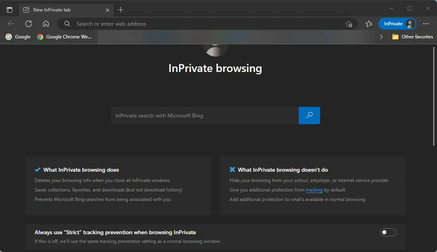Select the New InPrivate tab
The width and height of the screenshot is (437, 252).
pos(66,10)
